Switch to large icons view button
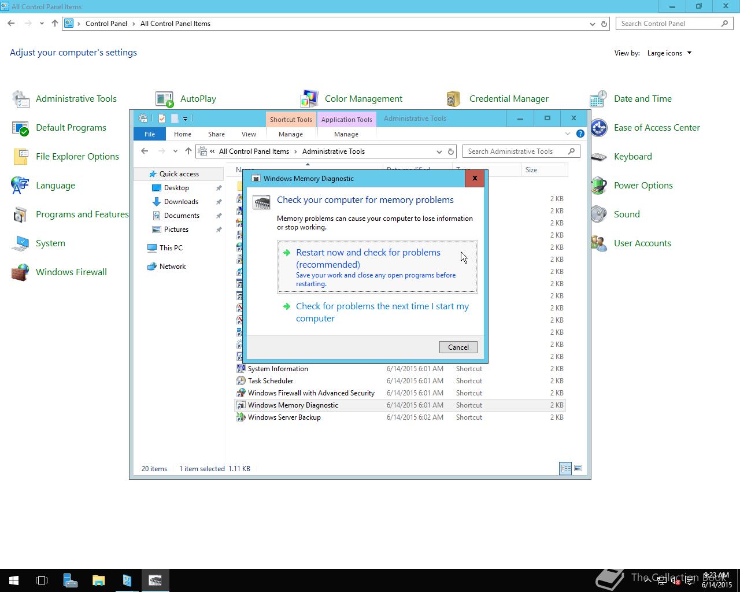740x592 pixels. 578,468
